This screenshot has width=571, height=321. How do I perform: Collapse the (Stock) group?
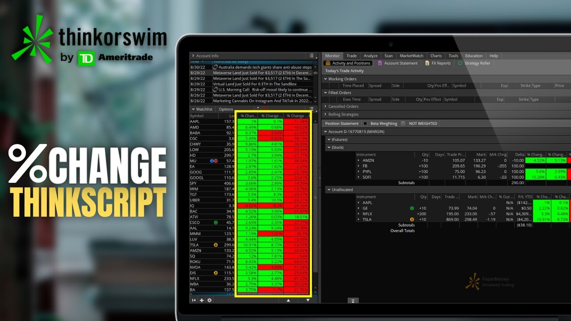329,148
